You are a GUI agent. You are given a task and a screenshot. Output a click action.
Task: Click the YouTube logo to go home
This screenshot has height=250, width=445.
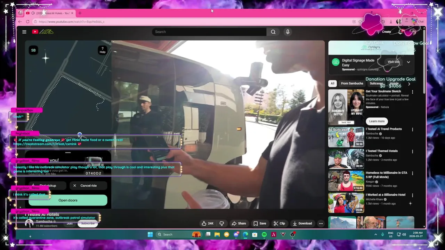[43, 32]
